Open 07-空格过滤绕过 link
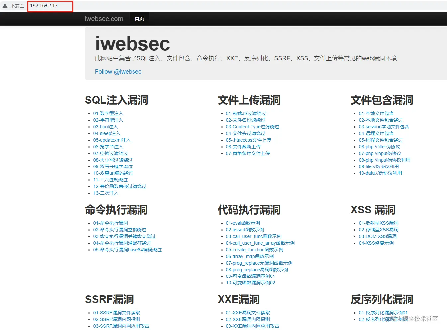447x331 pixels. point(111,153)
